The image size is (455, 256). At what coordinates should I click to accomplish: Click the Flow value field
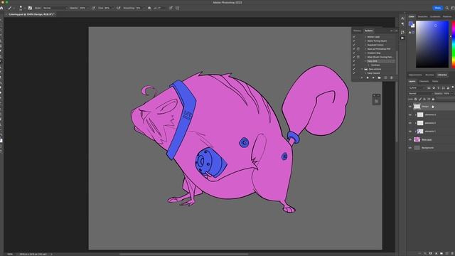tap(107, 8)
